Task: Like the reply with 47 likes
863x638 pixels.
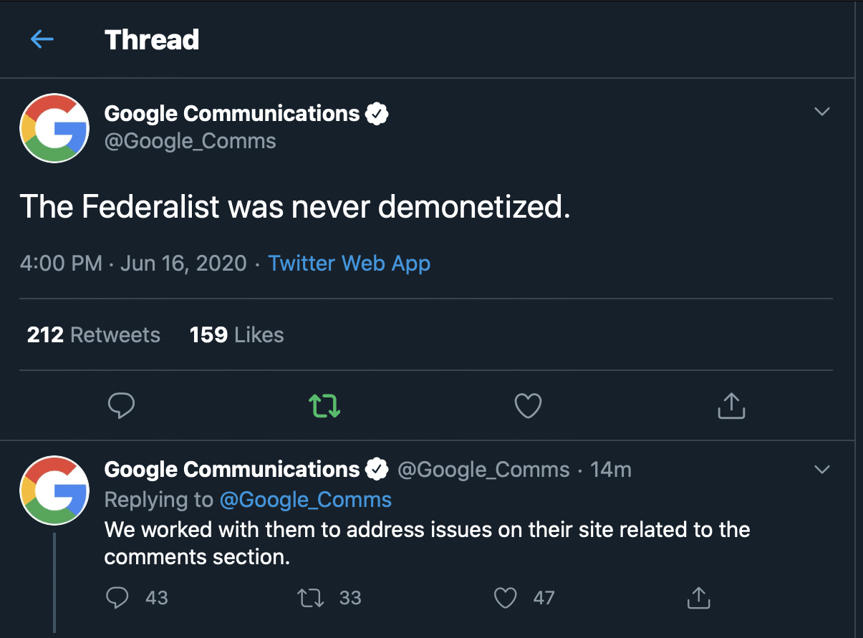Action: point(506,598)
